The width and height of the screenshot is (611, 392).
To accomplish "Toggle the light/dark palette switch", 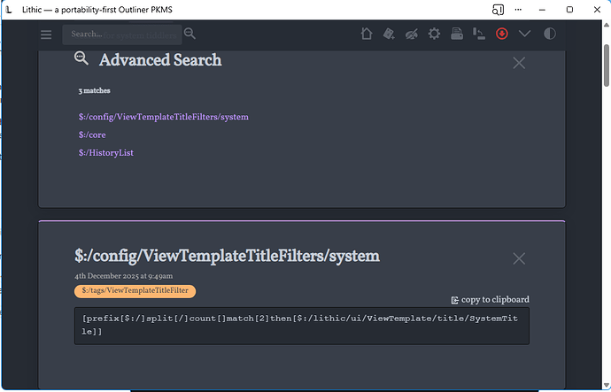I will tap(549, 35).
